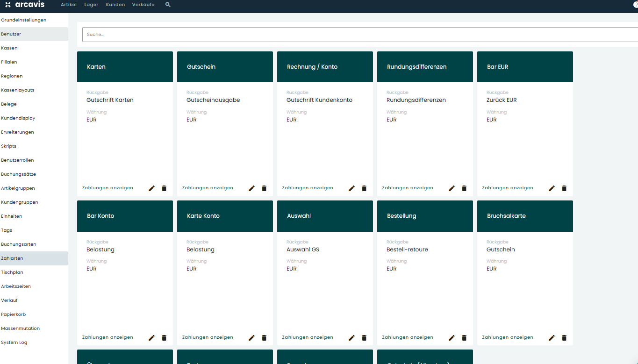Delete the Rechnung / Konto card
Screen dimensions: 638x364
point(364,188)
